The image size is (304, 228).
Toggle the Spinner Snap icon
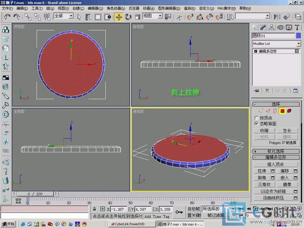tap(219, 17)
